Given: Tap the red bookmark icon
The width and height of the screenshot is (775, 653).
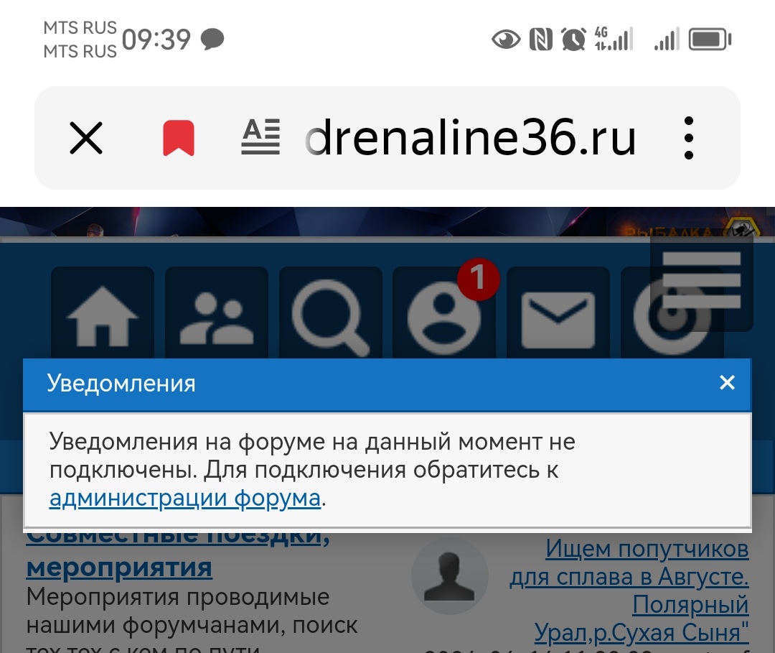Looking at the screenshot, I should [x=179, y=138].
